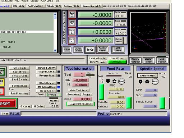Screen dimensions: 184x138
Task: Click the G-Codes reference button
Action: (25, 106)
